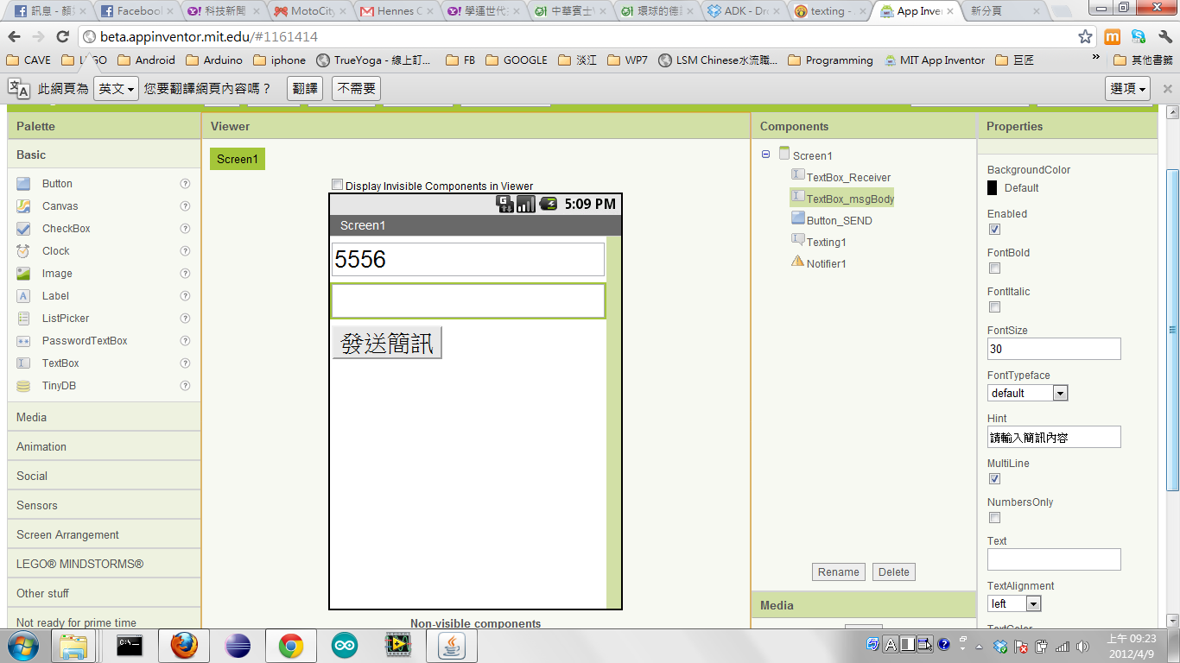This screenshot has height=663, width=1180.
Task: Click the Hint property text field
Action: (x=1054, y=437)
